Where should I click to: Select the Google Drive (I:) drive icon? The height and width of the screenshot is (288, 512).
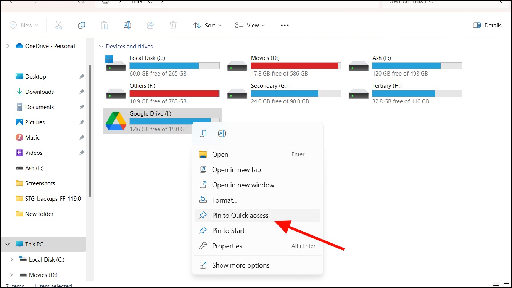116,121
